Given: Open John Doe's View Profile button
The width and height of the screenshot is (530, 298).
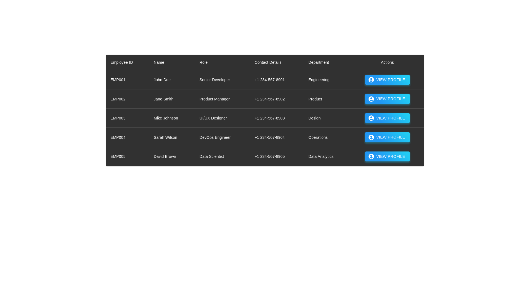Looking at the screenshot, I should (x=387, y=80).
